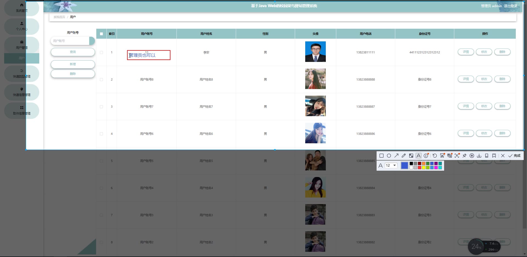Image resolution: width=527 pixels, height=257 pixels.
Task: Check the 用户账号2 row checkbox
Action: (101, 242)
